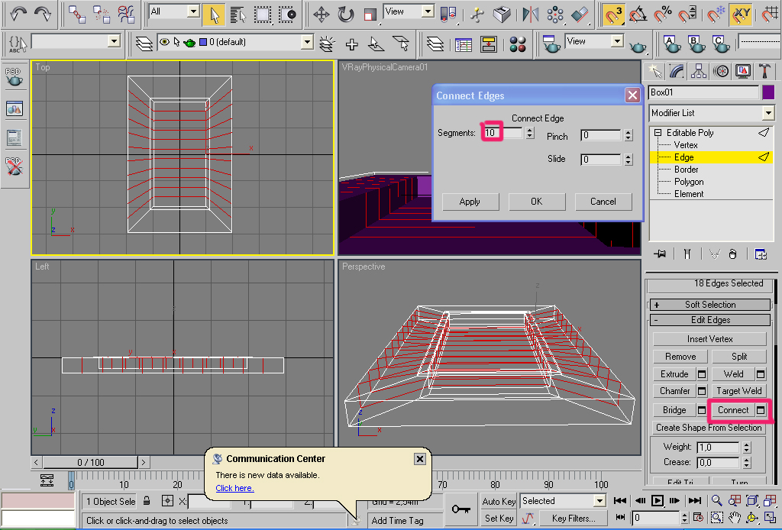Toggle the Auto Key button
Image resolution: width=782 pixels, height=530 pixels.
pos(499,501)
